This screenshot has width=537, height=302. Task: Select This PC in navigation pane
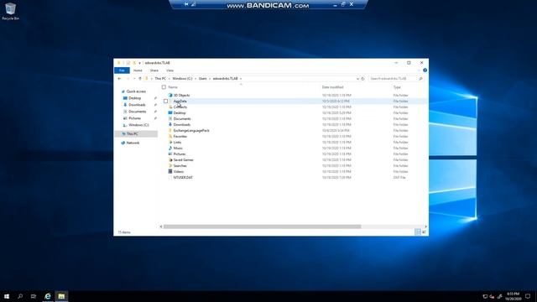(133, 134)
